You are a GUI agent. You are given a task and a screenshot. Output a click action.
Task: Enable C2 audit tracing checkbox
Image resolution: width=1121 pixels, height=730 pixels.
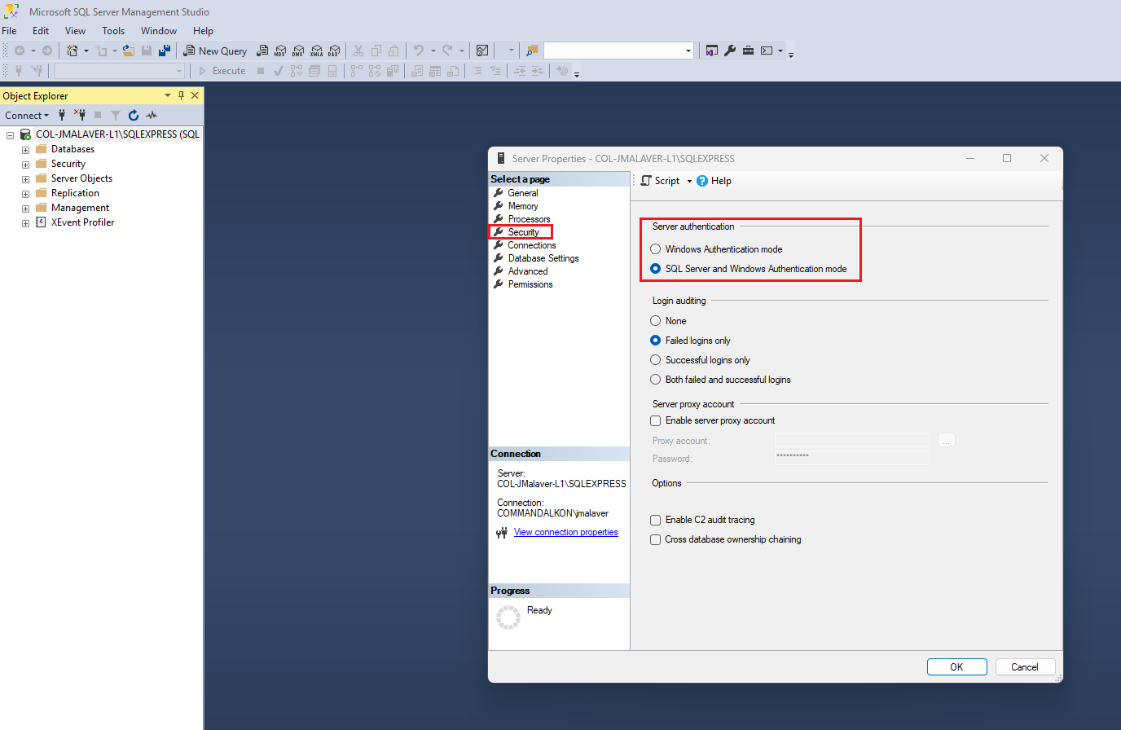click(655, 520)
